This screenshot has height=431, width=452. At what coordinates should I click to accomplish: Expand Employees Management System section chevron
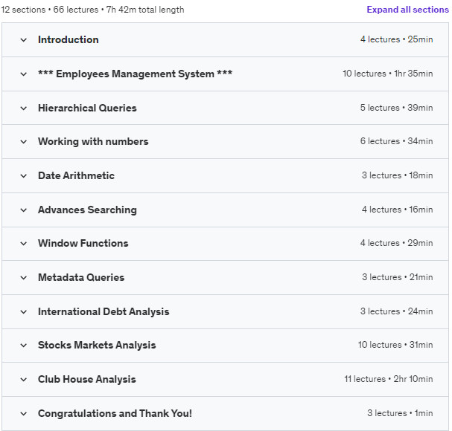pyautogui.click(x=24, y=74)
